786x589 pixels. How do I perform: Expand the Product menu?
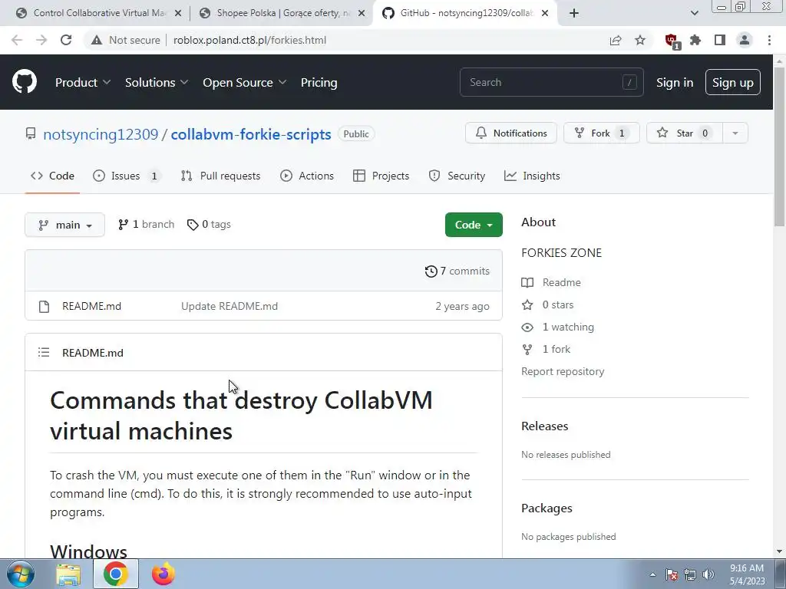(x=83, y=83)
